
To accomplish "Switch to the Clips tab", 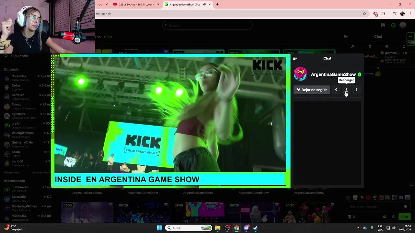I will tap(108, 37).
